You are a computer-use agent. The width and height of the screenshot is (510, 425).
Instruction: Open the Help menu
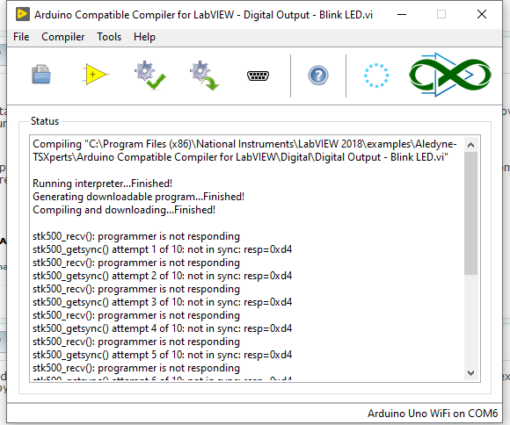point(144,37)
